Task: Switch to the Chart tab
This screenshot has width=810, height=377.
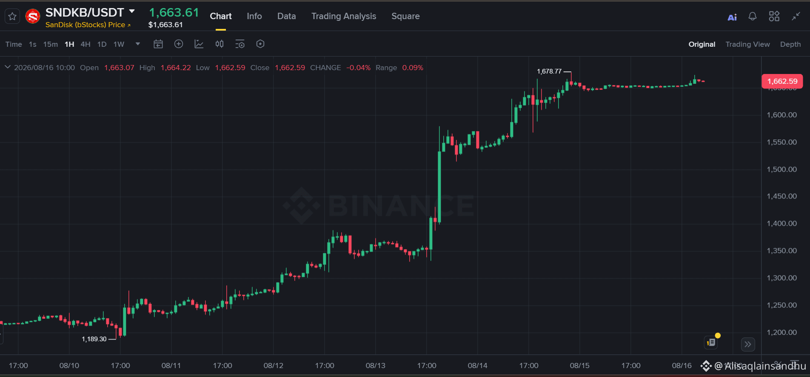Action: 221,16
